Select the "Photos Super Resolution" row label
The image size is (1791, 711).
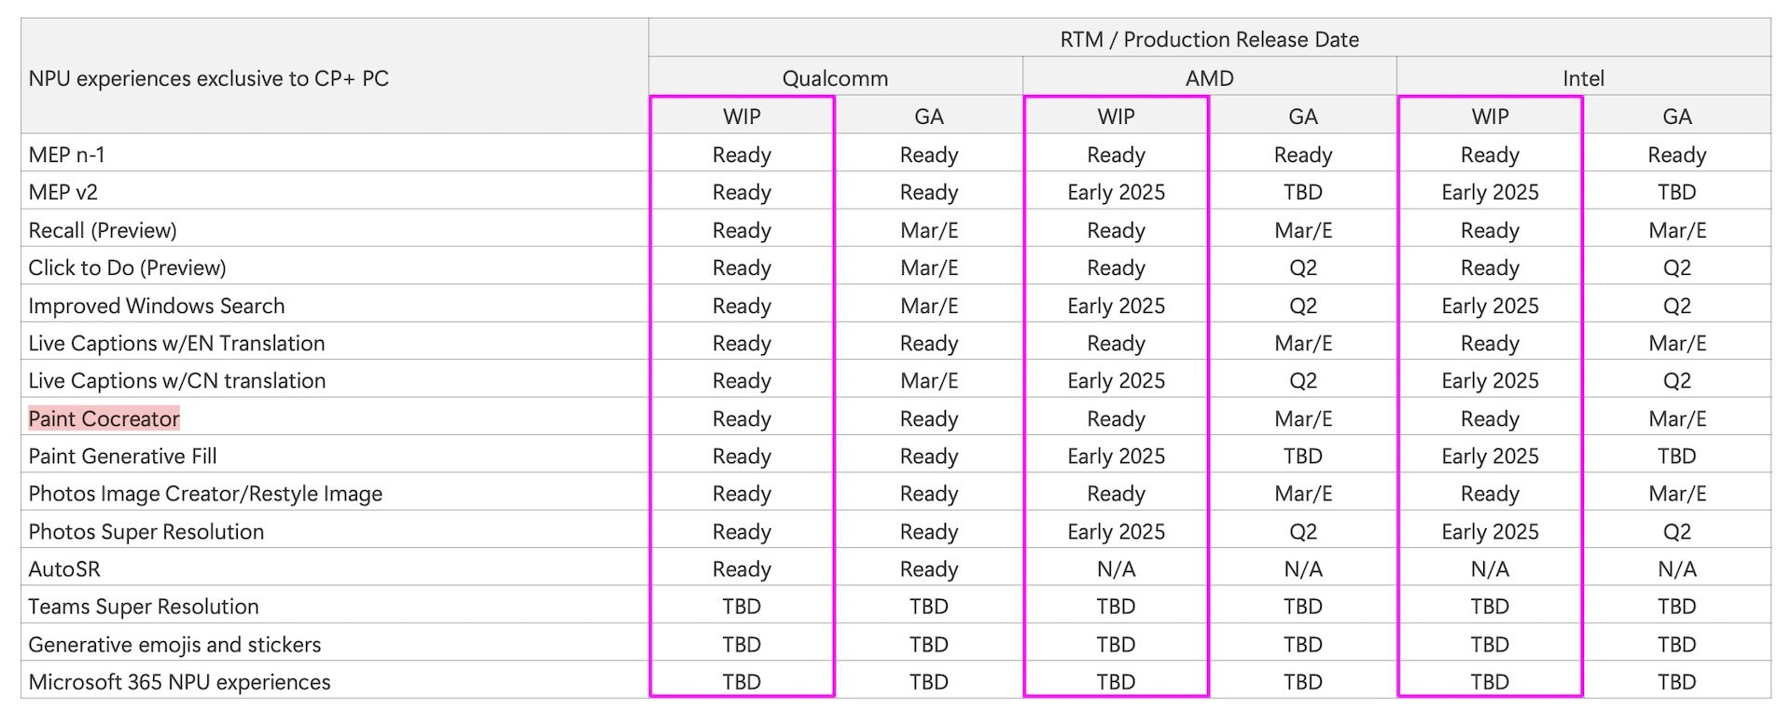[x=146, y=531]
